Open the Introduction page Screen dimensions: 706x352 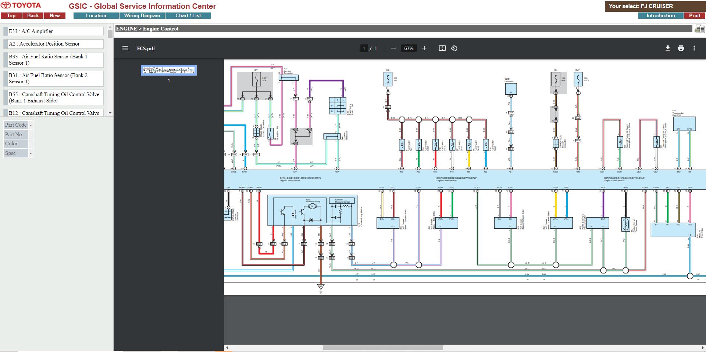click(661, 15)
